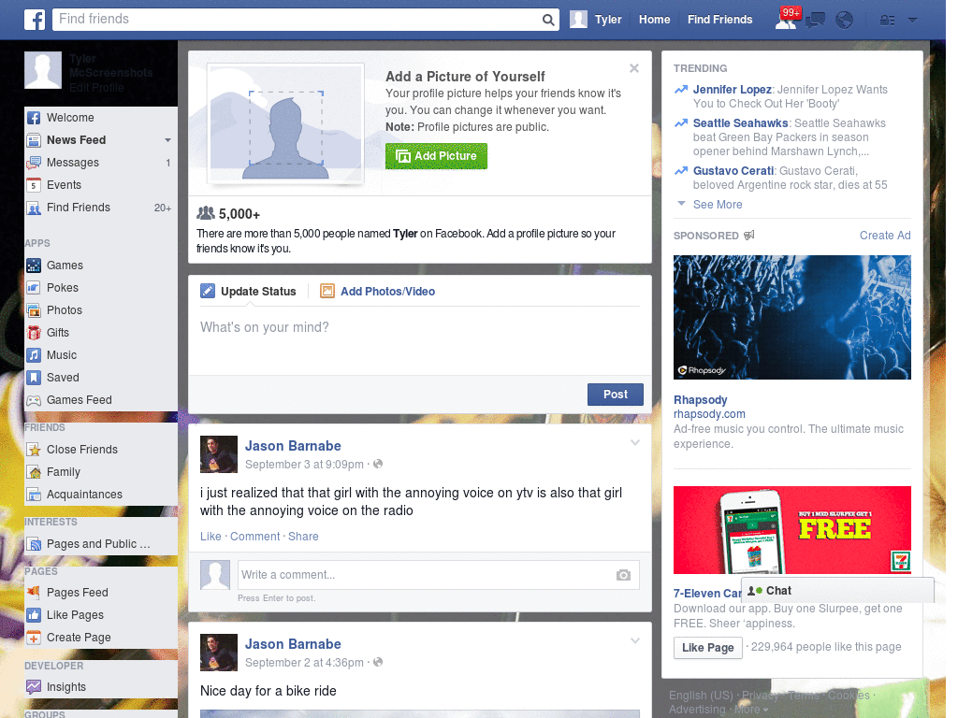Screen dimensions: 958x718
Task: Click the Music app icon
Action: click(34, 355)
